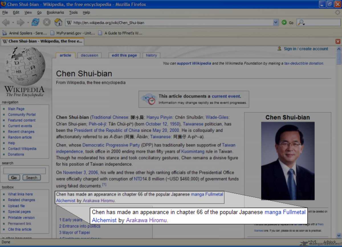Image resolution: width=342 pixels, height=247 pixels.
Task: Switch to the discussion tab
Action: coord(89,55)
